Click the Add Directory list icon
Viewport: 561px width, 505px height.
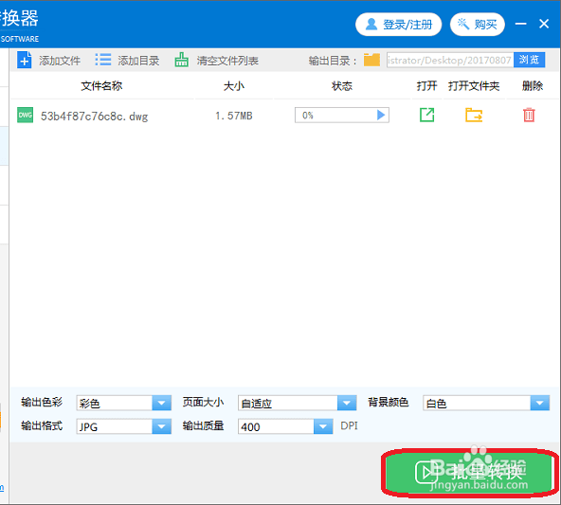103,60
